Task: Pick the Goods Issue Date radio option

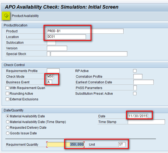Action: (8, 133)
